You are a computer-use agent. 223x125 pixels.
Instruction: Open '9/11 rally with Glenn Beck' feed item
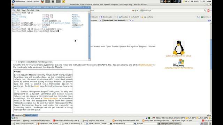pyautogui.click(x=126, y=120)
